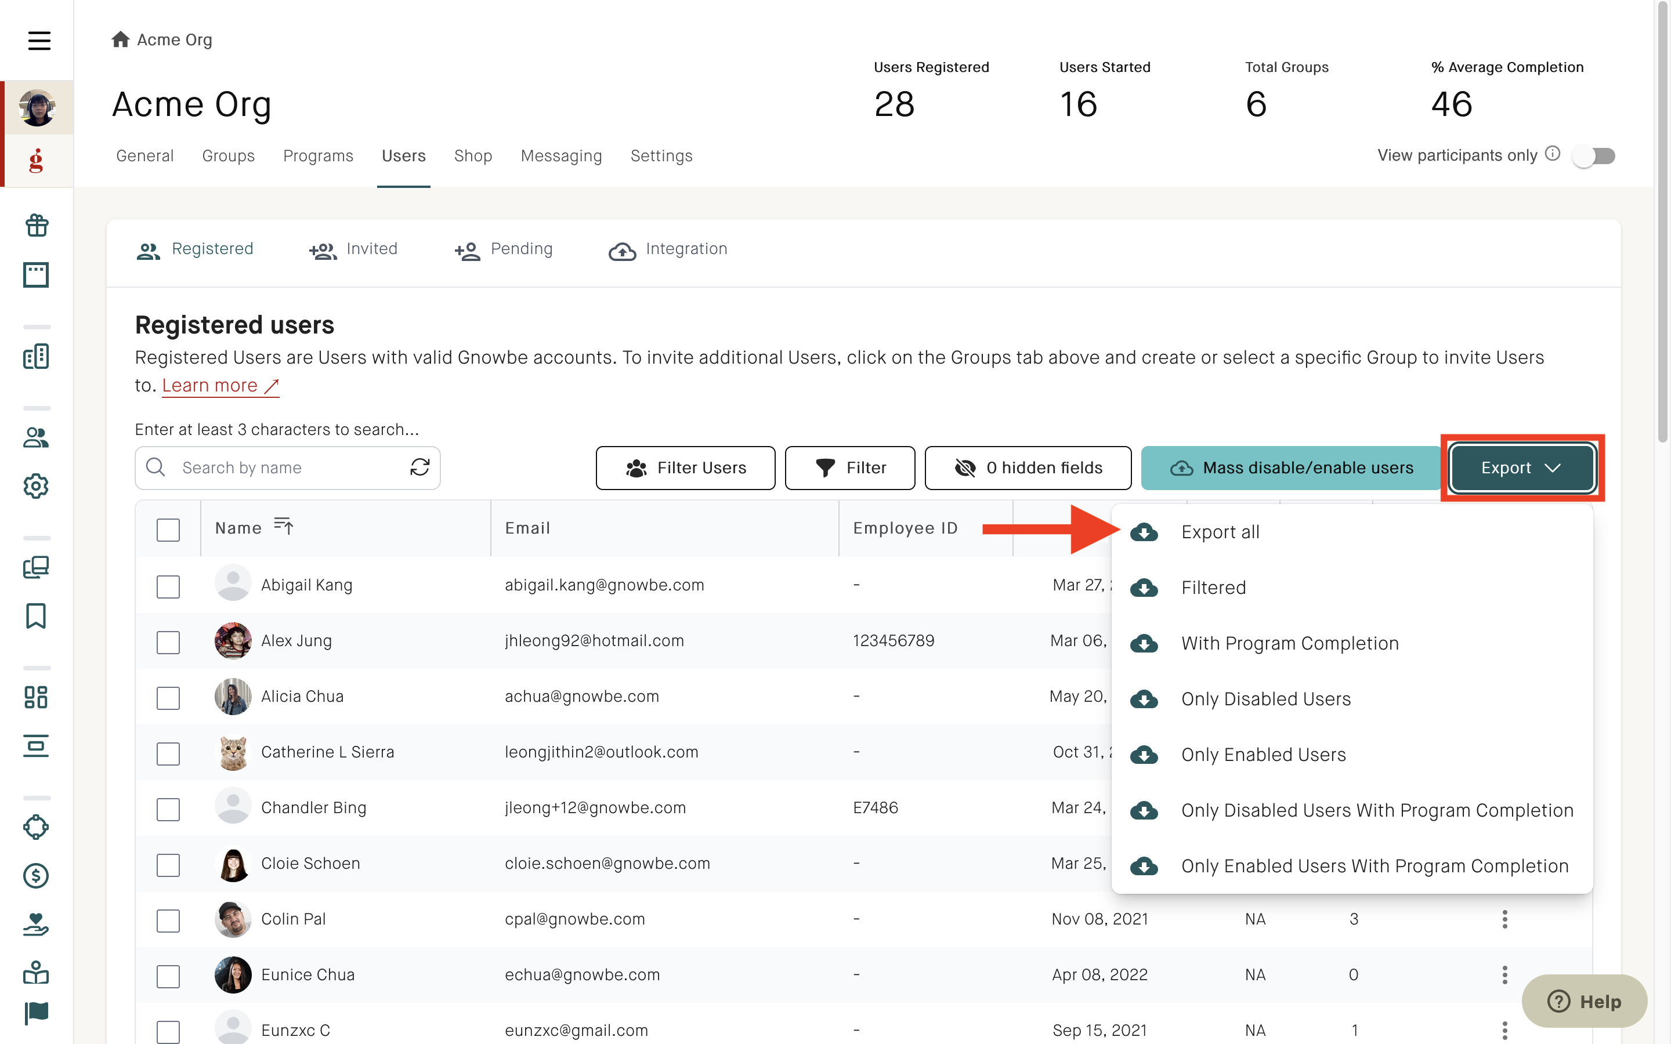The width and height of the screenshot is (1671, 1044).
Task: Open the hamburger menu icon
Action: tap(39, 40)
